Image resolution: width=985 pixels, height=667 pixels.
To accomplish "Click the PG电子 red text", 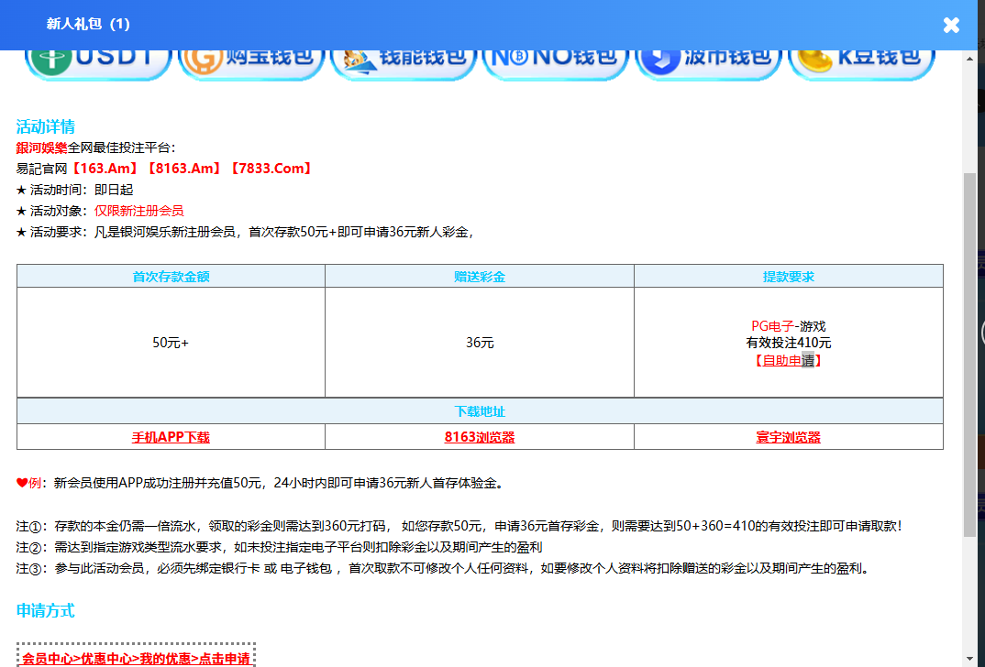I will click(x=772, y=326).
